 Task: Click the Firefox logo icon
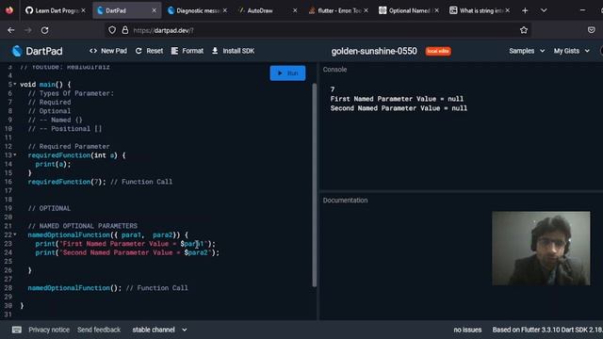[x=9, y=10]
